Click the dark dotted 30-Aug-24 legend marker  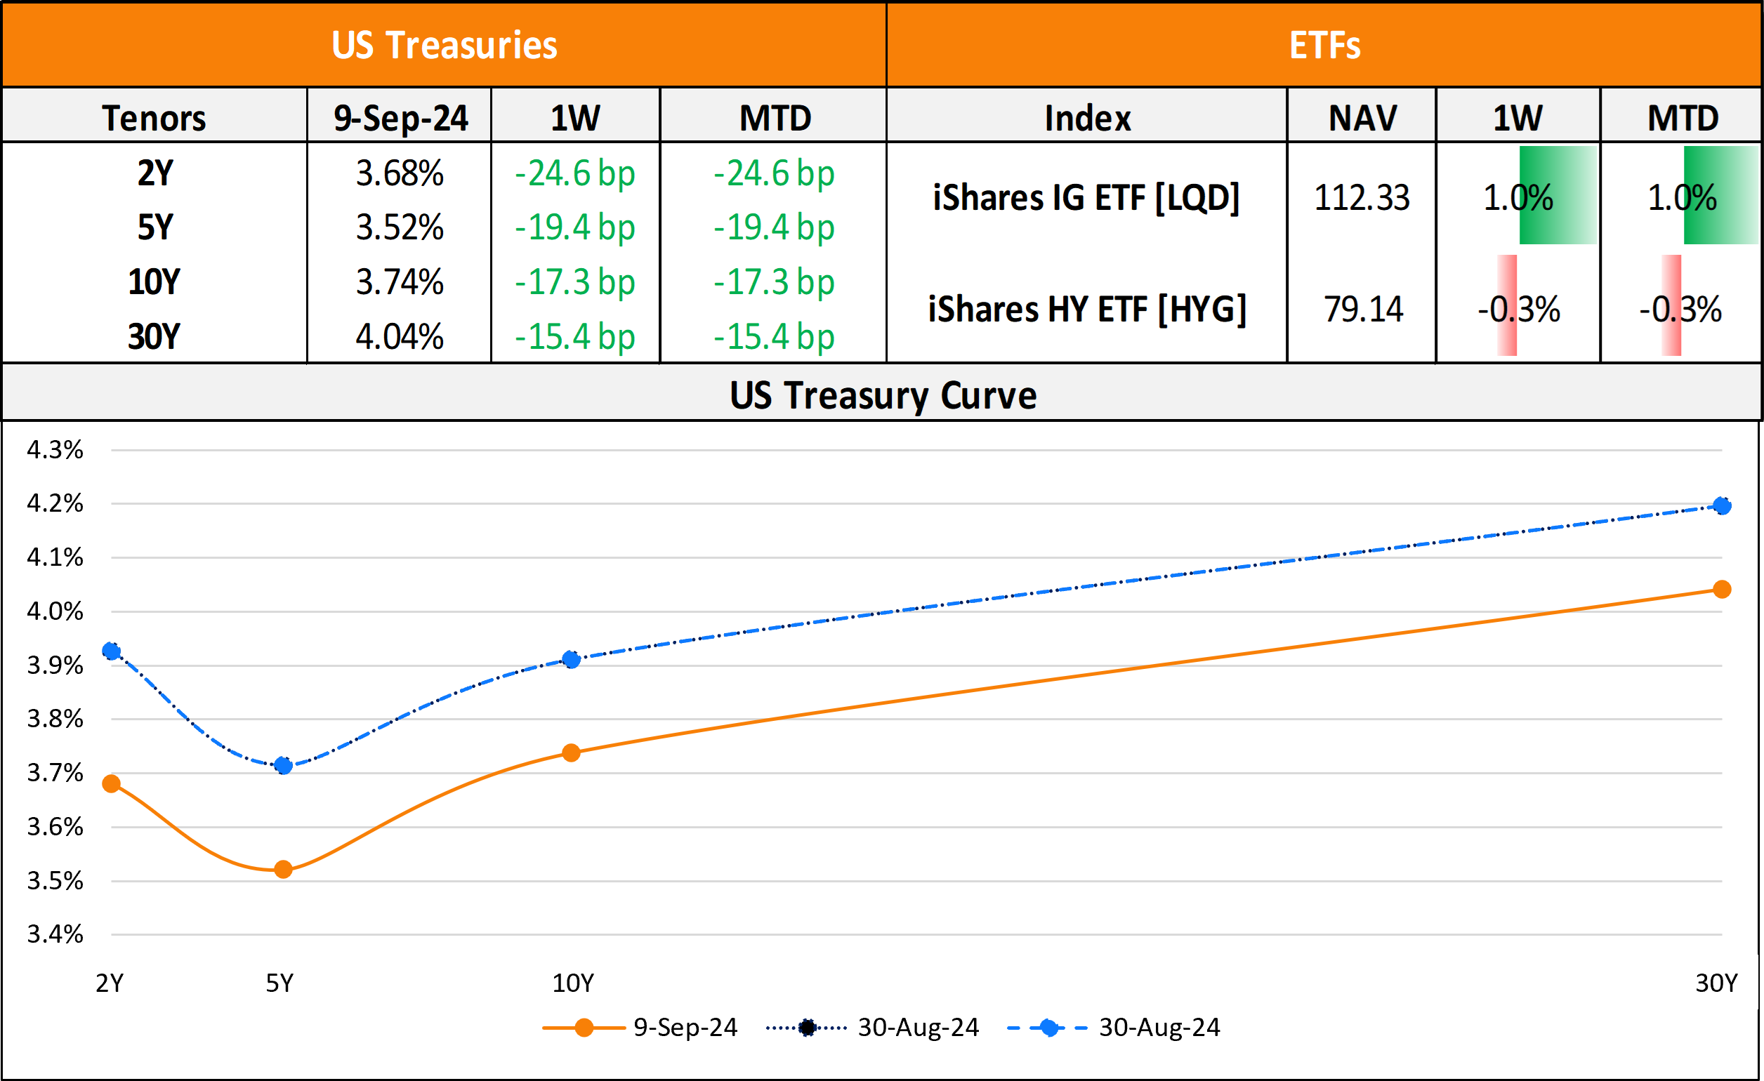tap(807, 1028)
